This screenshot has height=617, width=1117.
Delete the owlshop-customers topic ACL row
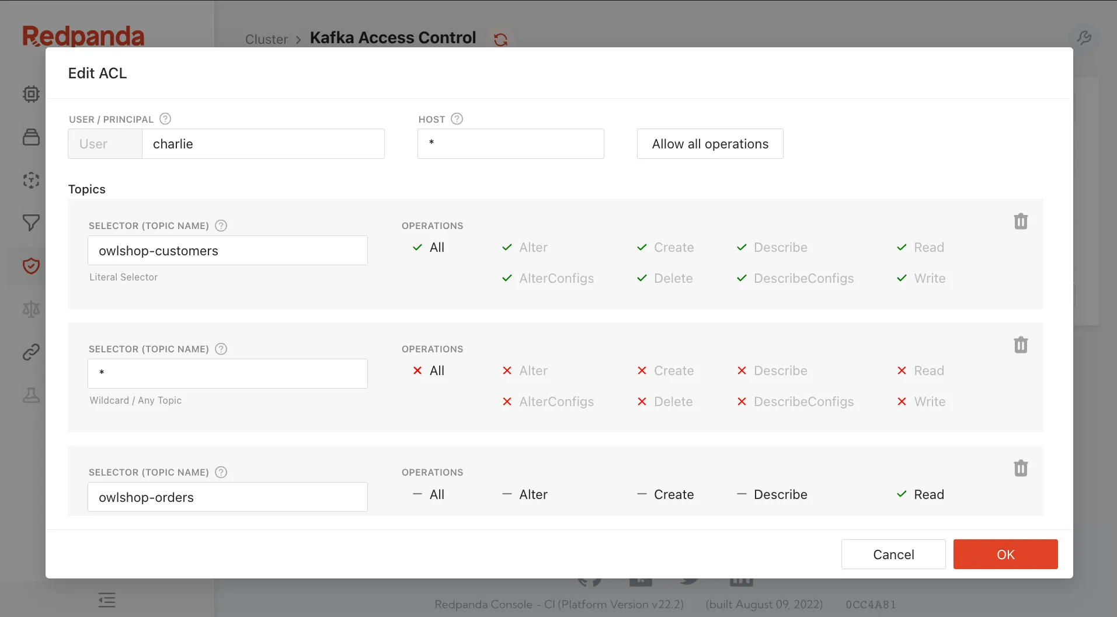tap(1021, 221)
